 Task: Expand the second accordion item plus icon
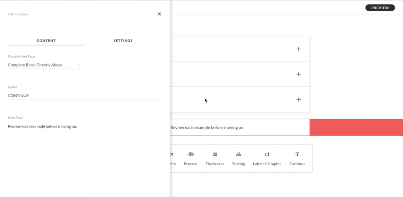[299, 74]
